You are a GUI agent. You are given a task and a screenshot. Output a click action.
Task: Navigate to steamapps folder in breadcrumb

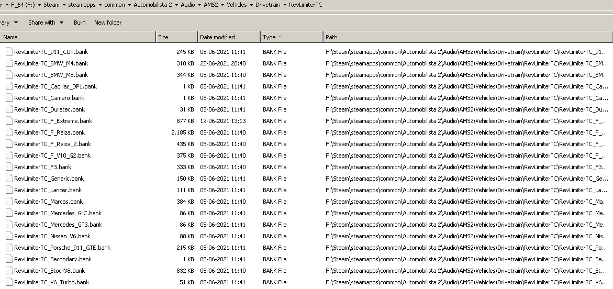click(82, 5)
